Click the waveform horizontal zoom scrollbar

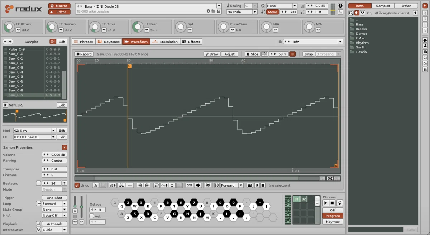pos(196,178)
